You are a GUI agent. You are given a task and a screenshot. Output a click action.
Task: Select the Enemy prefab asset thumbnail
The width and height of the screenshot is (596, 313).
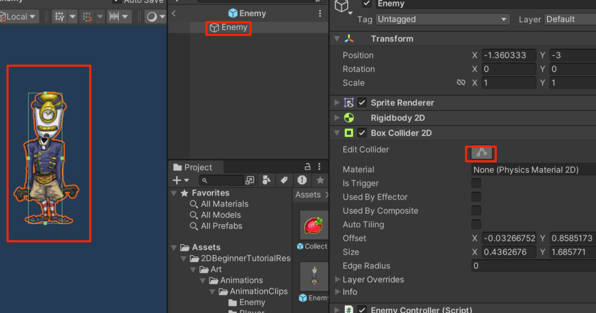314,276
